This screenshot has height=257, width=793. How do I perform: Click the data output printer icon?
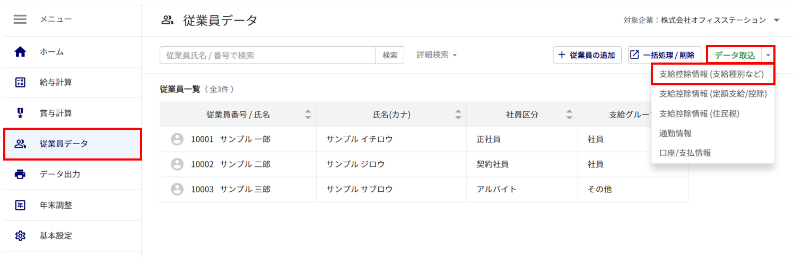coord(20,174)
